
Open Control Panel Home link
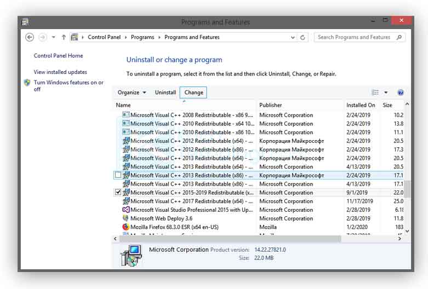[x=59, y=56]
